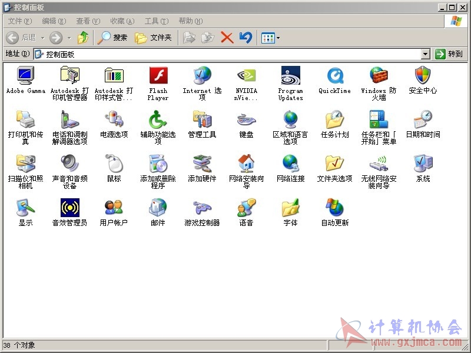Viewport: 471px width, 353px height.
Task: Open 键盘 keyboard icon
Action: click(x=246, y=119)
